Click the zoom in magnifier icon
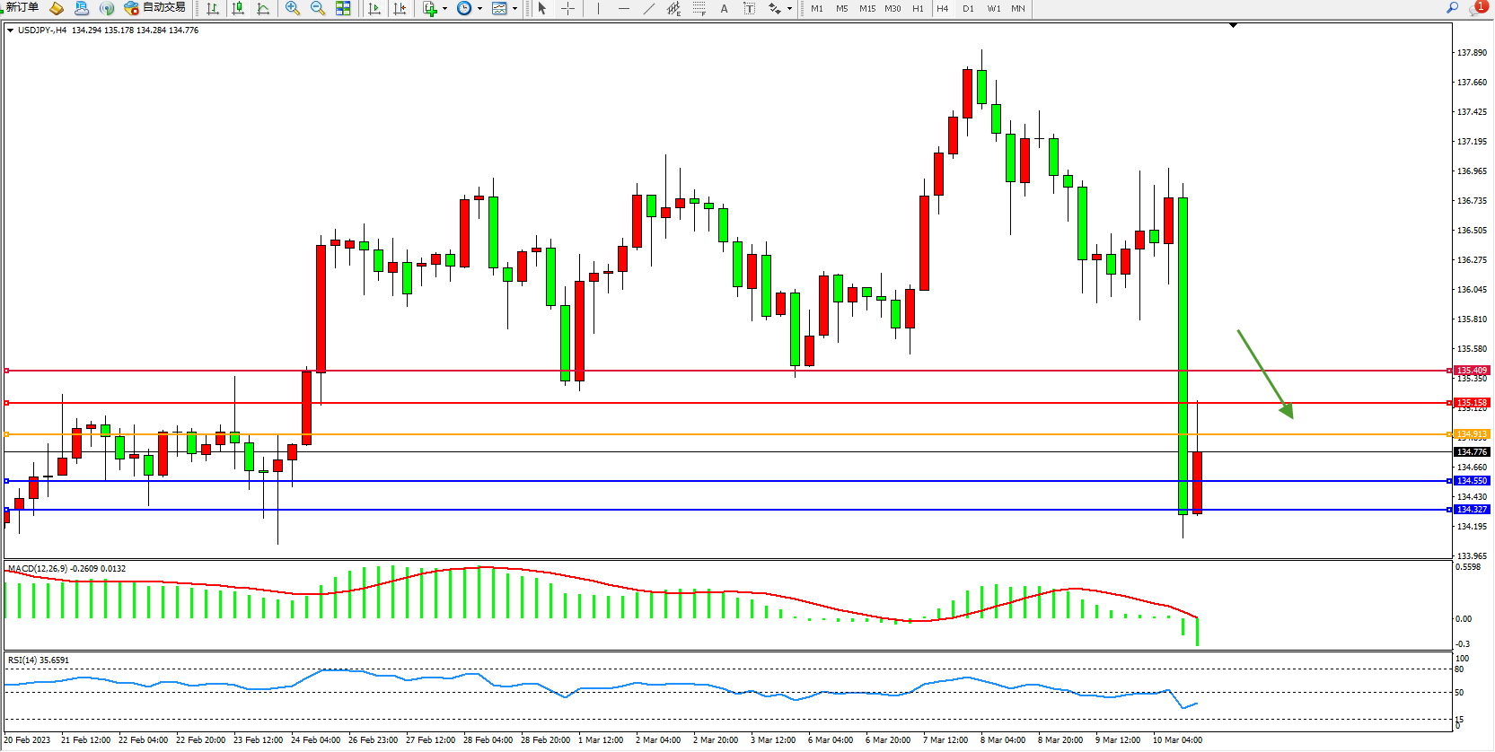 [292, 8]
